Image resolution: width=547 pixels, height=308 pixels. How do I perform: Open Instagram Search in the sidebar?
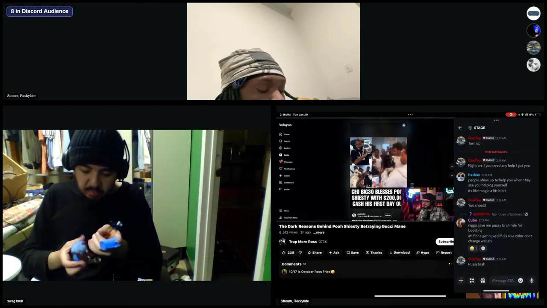285,141
